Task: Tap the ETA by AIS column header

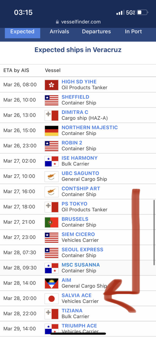Action: tap(16, 71)
